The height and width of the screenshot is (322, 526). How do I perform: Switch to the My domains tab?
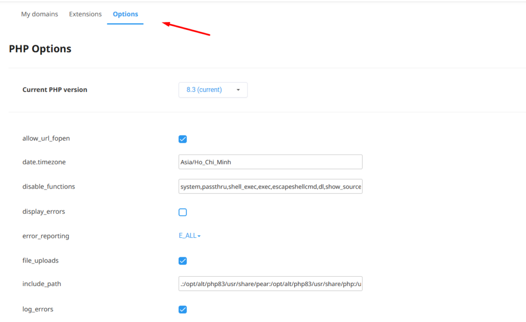coord(39,14)
